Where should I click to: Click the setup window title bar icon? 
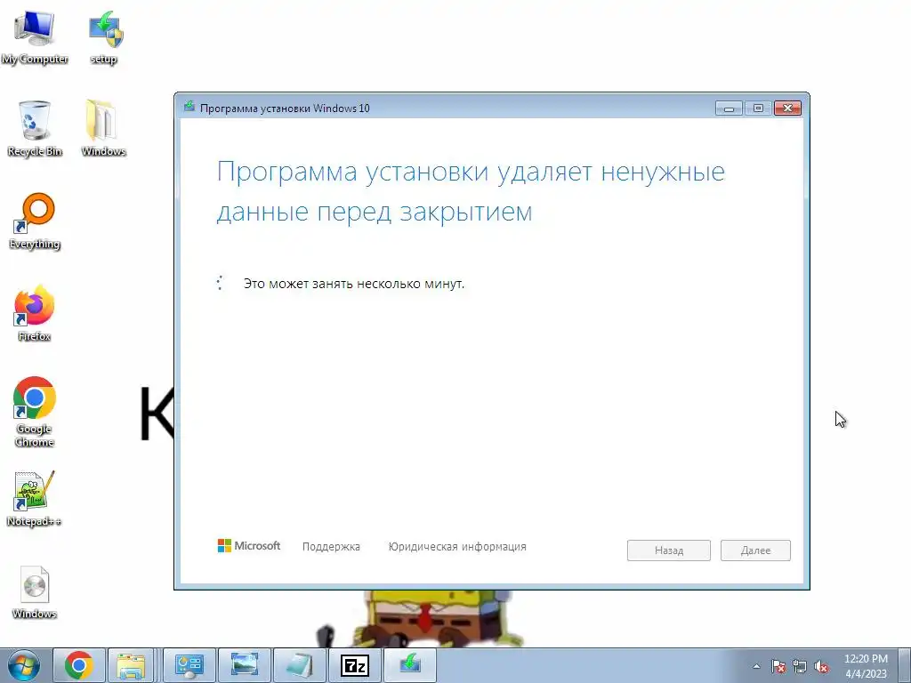click(x=189, y=107)
